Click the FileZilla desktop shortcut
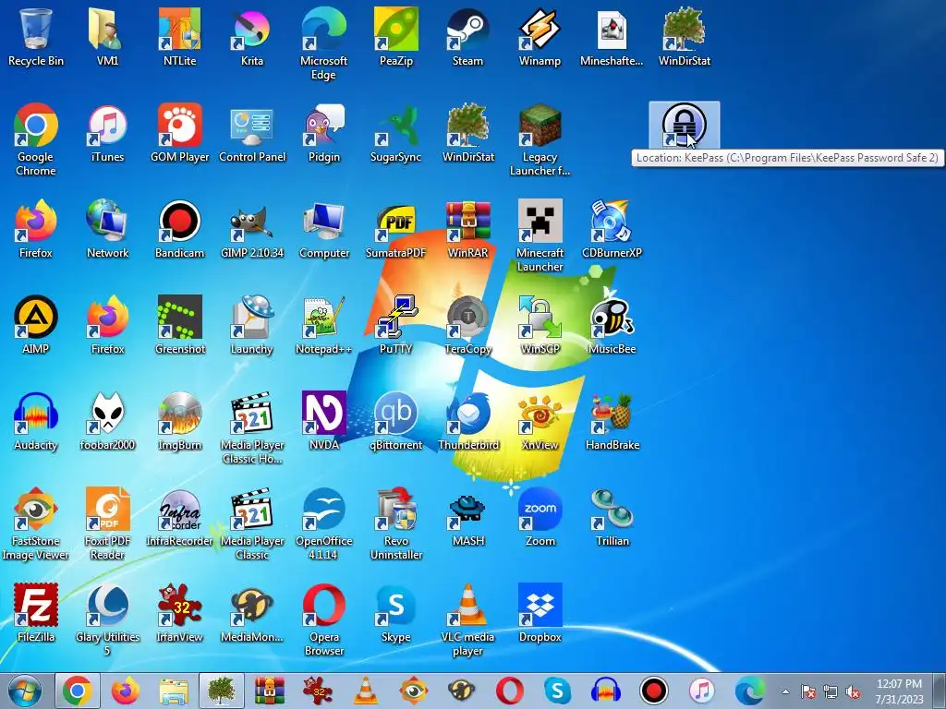Screen dimensions: 946x709 pyautogui.click(x=36, y=613)
